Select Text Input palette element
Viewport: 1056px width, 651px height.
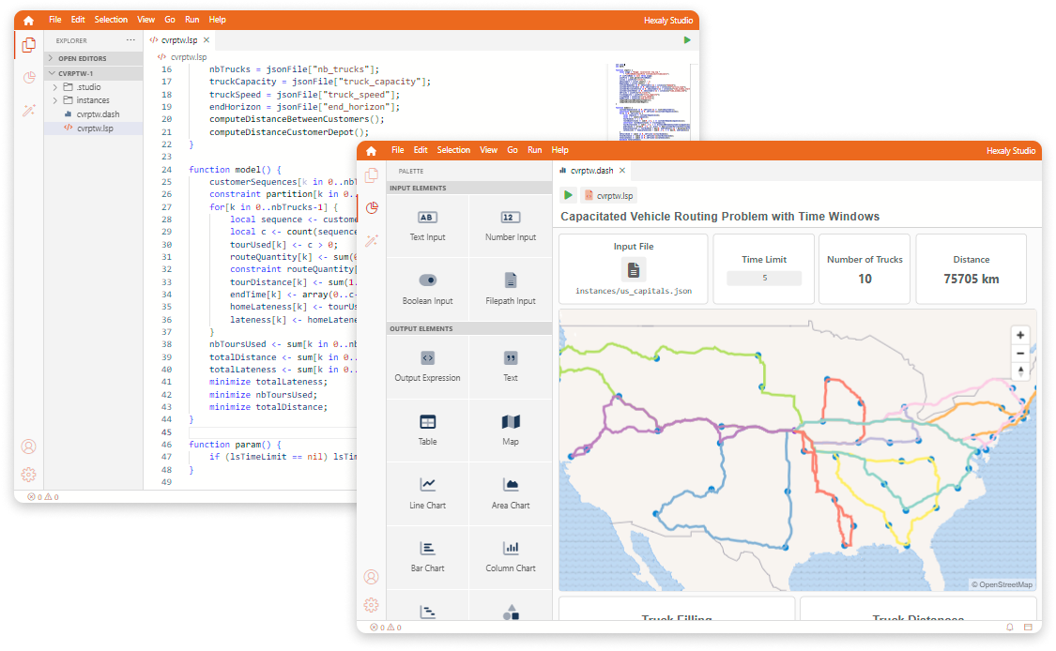(x=428, y=225)
